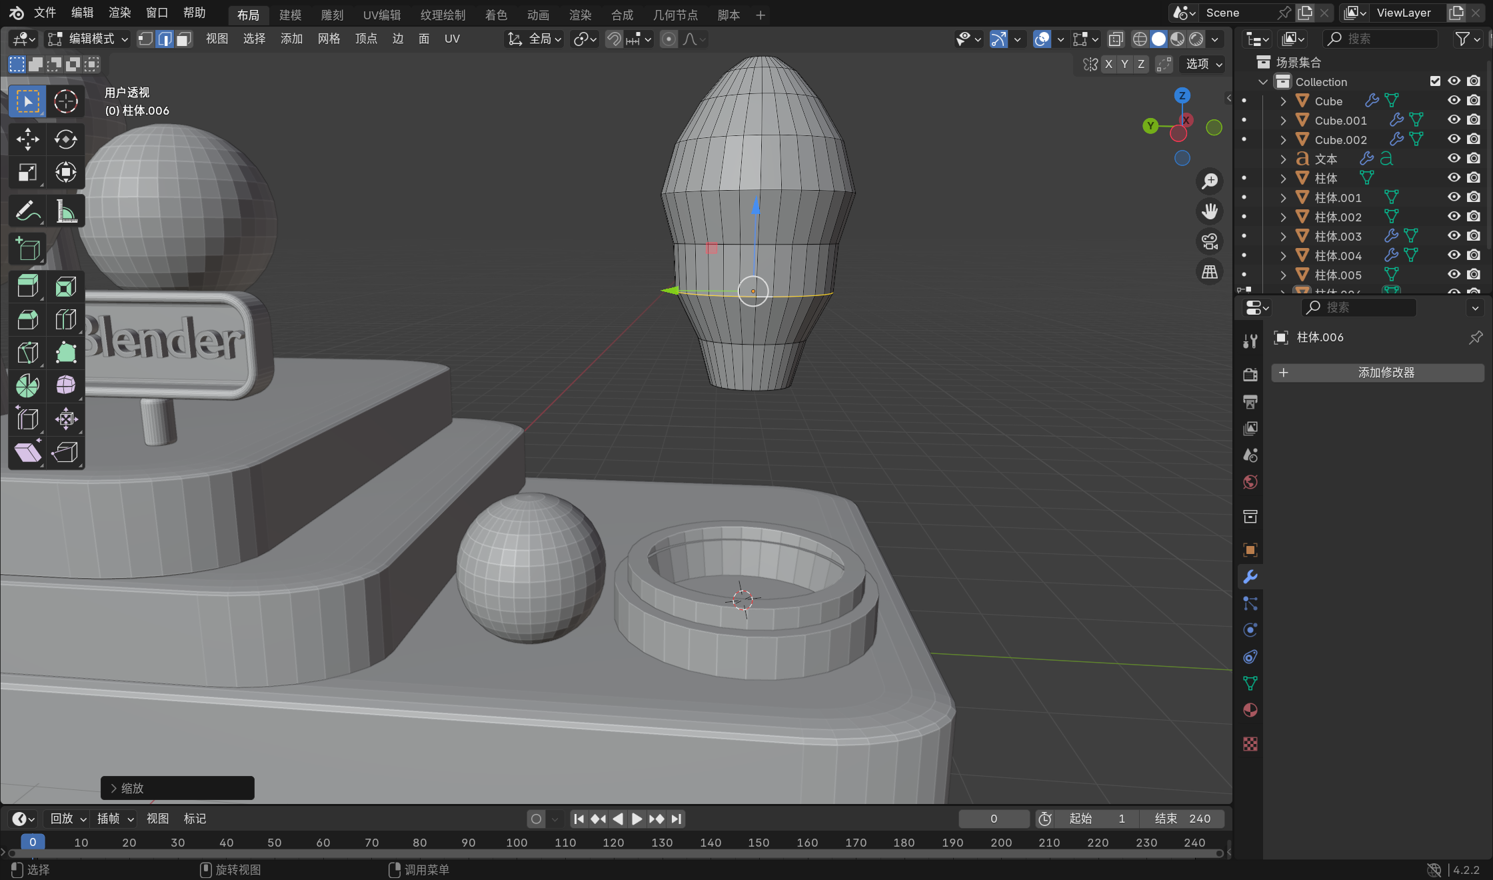This screenshot has width=1493, height=880.
Task: Open Material properties tab icon
Action: [1250, 710]
